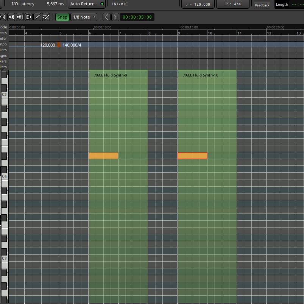Select the Internal Edit tool

[46, 17]
